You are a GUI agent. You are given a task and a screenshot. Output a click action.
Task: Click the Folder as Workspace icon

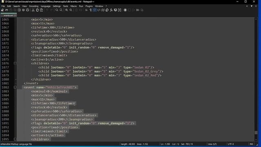tap(115, 10)
